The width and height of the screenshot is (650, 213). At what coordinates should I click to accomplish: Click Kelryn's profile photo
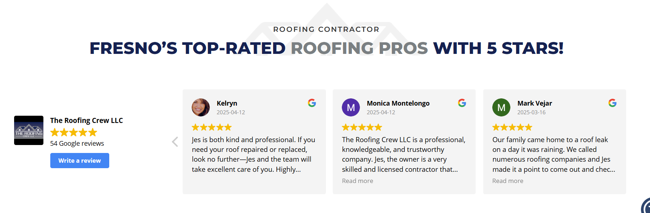[x=201, y=107]
